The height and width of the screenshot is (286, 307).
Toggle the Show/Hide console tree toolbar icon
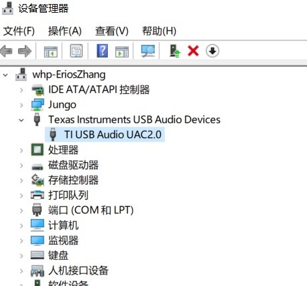pyautogui.click(x=51, y=52)
